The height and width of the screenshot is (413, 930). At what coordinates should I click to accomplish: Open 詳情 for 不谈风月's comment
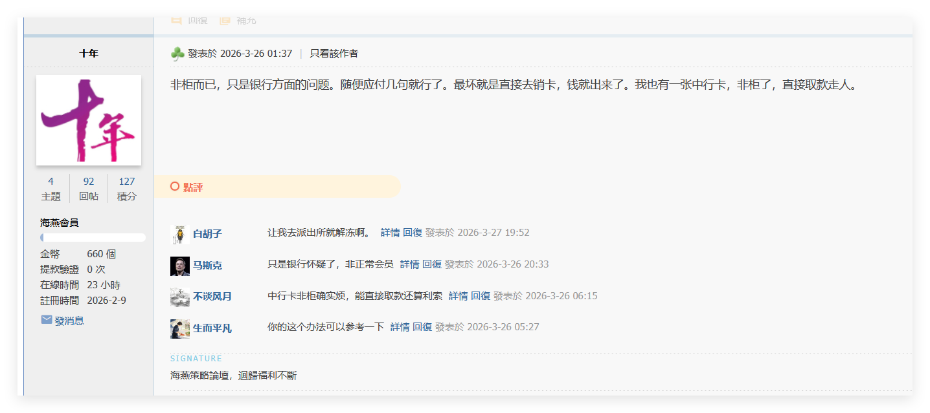[x=458, y=296]
